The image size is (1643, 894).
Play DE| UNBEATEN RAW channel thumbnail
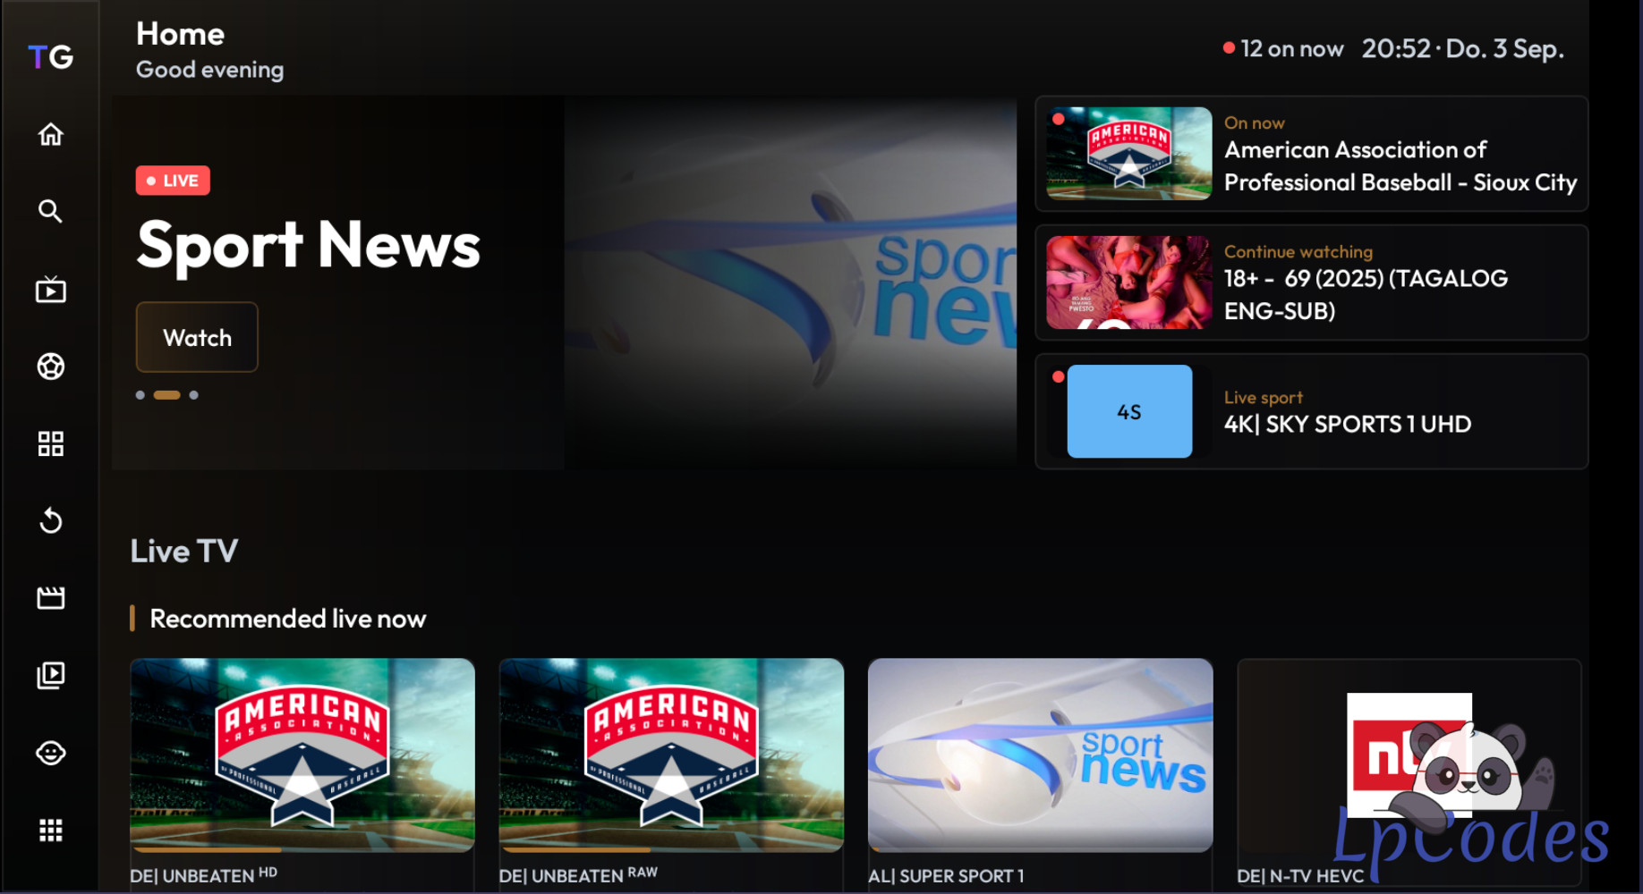(671, 755)
